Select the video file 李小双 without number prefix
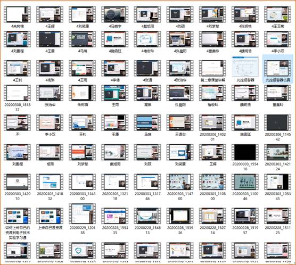This screenshot has height=265, width=296. coord(50,126)
